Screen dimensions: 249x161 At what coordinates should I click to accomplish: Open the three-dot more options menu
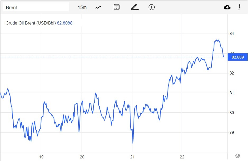[x=239, y=7]
